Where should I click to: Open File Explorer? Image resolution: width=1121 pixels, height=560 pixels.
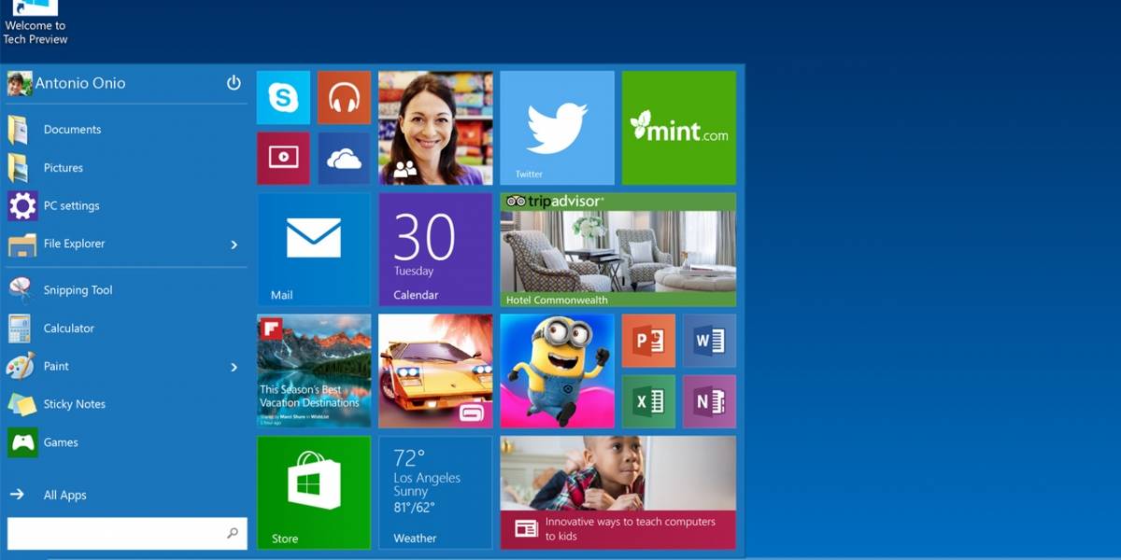click(x=127, y=244)
